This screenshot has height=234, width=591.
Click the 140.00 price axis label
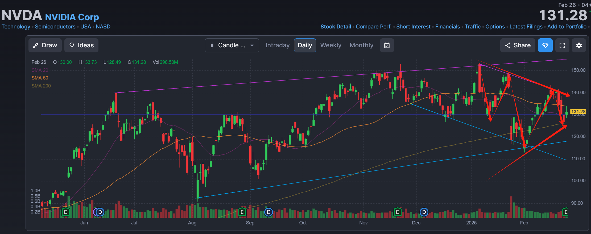(578, 93)
